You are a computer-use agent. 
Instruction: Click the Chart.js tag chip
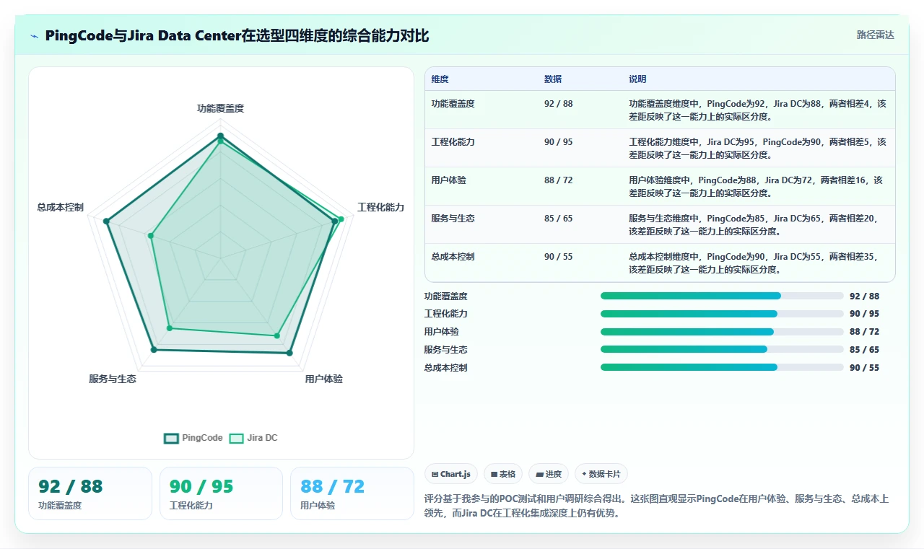click(451, 474)
